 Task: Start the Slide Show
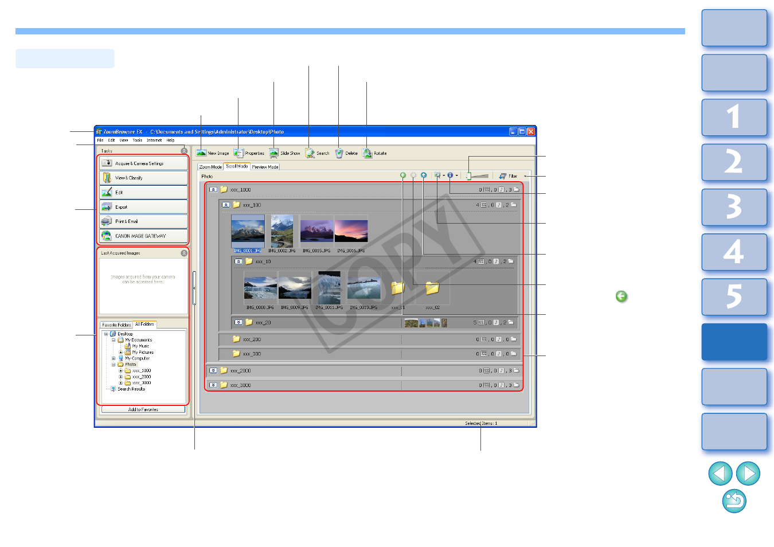285,153
